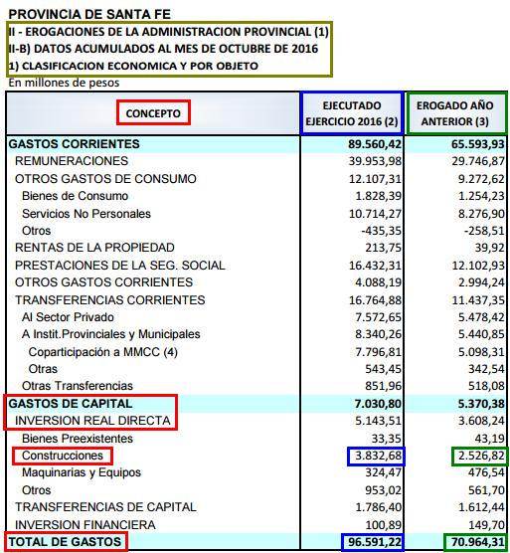Viewport: 510px width, 553px height.
Task: Select Otras Transferencias label
Action: 78,386
